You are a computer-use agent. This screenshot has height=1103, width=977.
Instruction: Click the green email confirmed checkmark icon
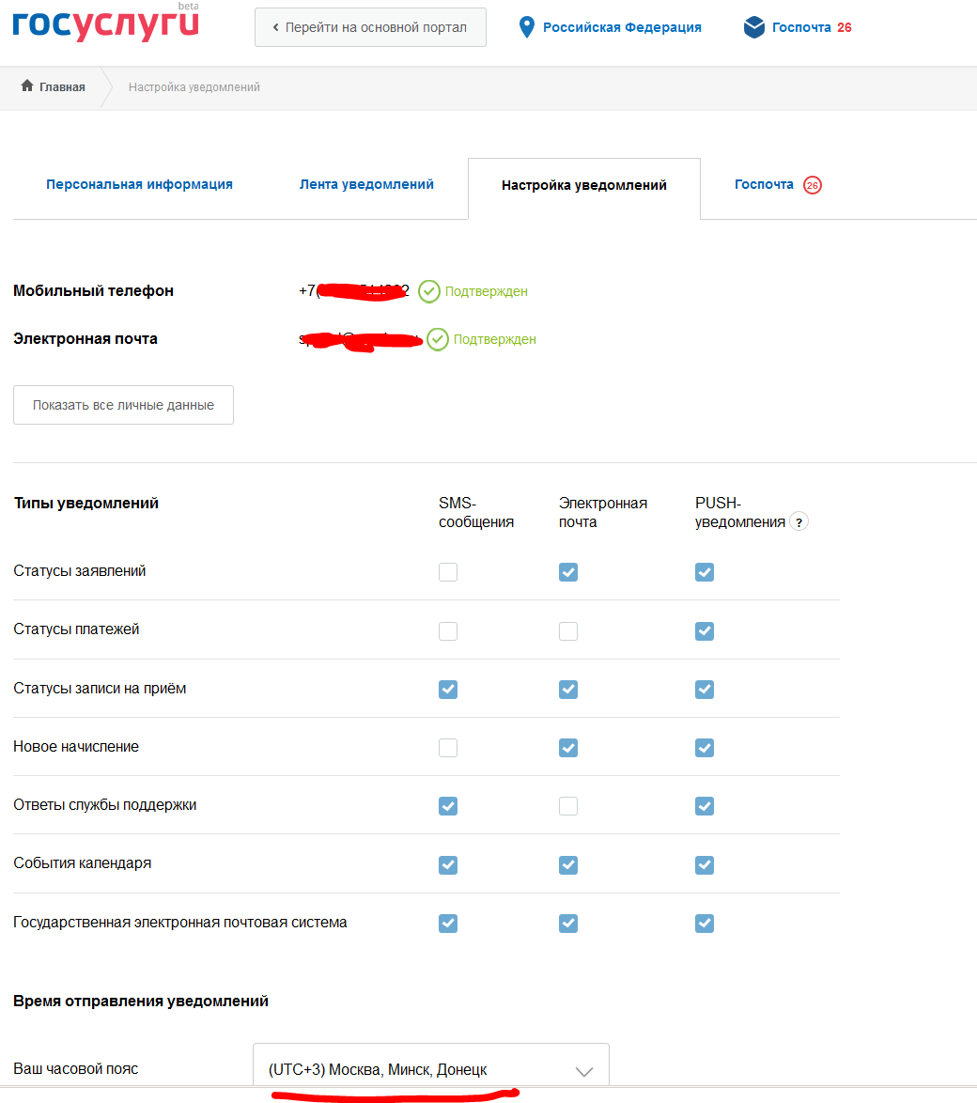click(438, 339)
